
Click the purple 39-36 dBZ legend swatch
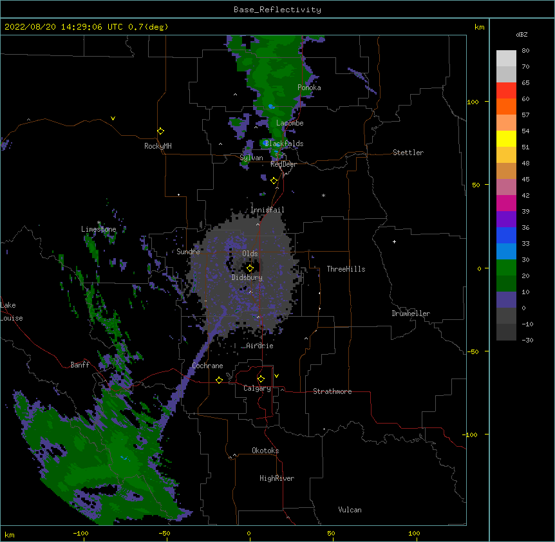click(x=506, y=219)
